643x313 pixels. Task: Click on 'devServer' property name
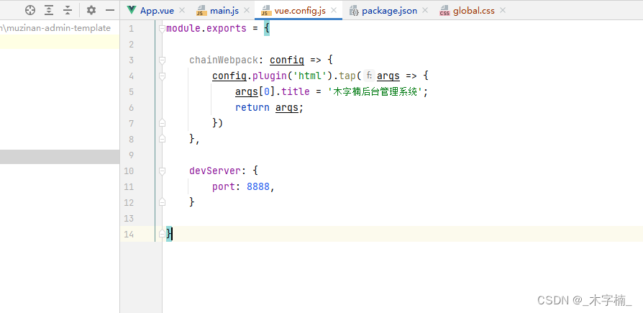(215, 171)
